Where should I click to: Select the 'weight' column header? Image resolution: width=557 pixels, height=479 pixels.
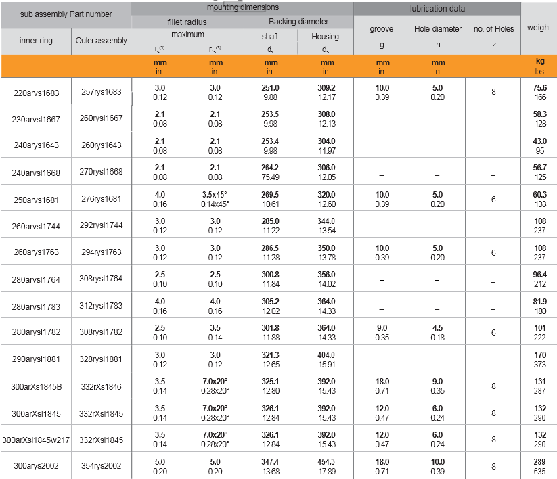539,28
